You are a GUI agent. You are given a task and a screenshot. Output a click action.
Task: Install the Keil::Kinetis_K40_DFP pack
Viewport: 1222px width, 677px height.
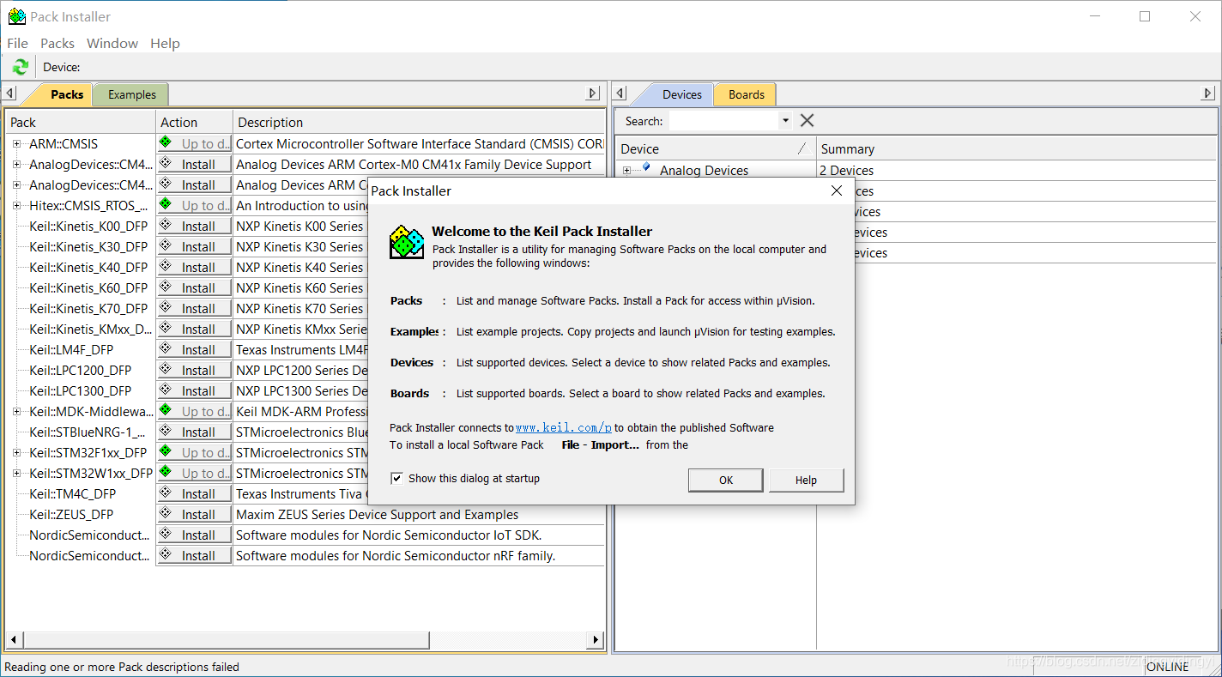tap(195, 267)
